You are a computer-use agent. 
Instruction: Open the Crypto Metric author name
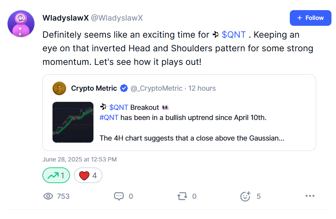[x=94, y=88]
